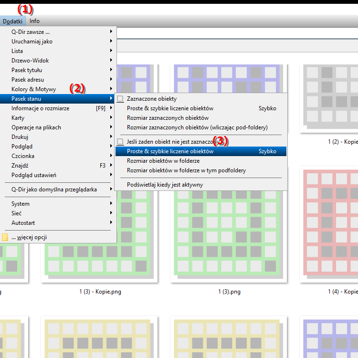358x358 pixels.
Task: Click the Zaznaczone obiekty header item
Action: (x=201, y=99)
